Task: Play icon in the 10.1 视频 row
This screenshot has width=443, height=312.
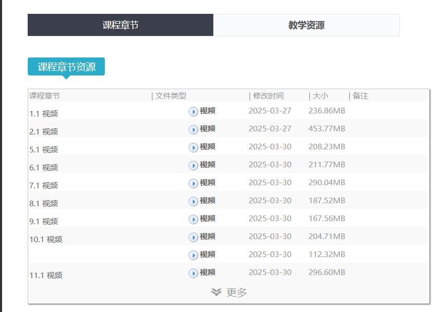Action: tap(193, 238)
